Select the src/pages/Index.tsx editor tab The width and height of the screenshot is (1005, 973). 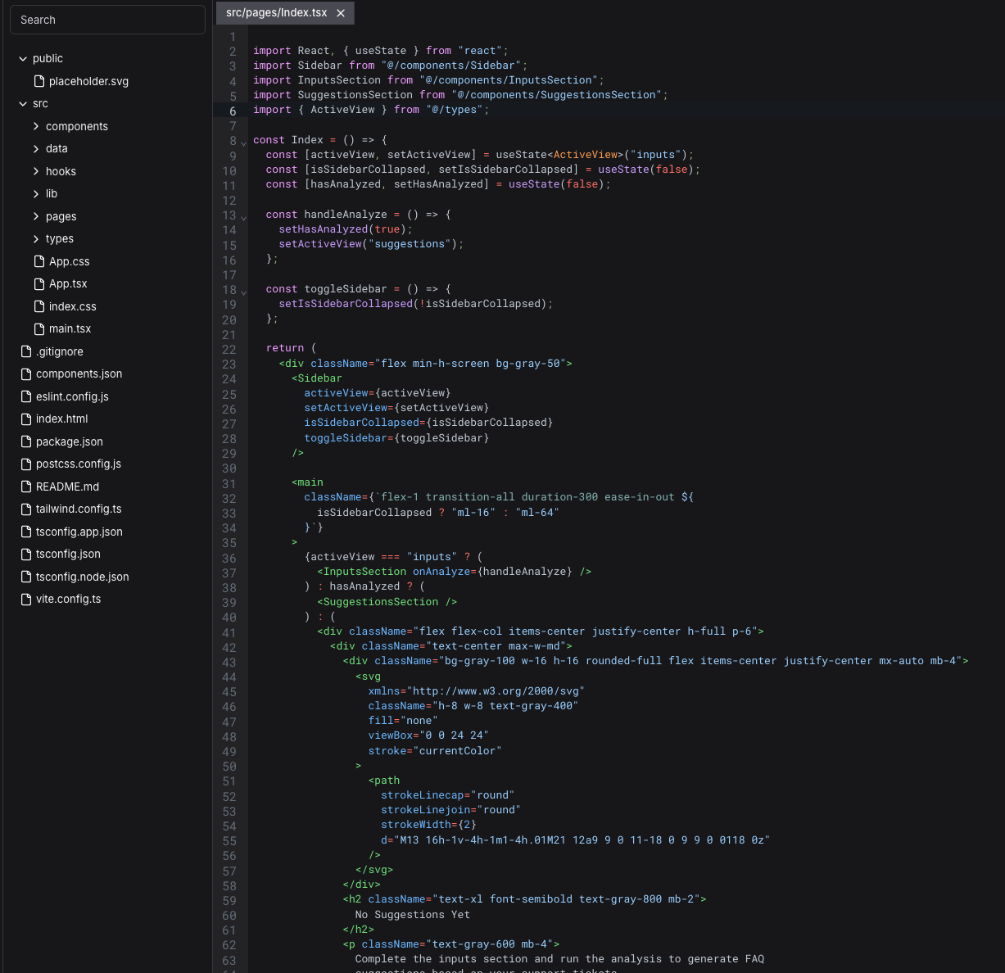pos(276,13)
